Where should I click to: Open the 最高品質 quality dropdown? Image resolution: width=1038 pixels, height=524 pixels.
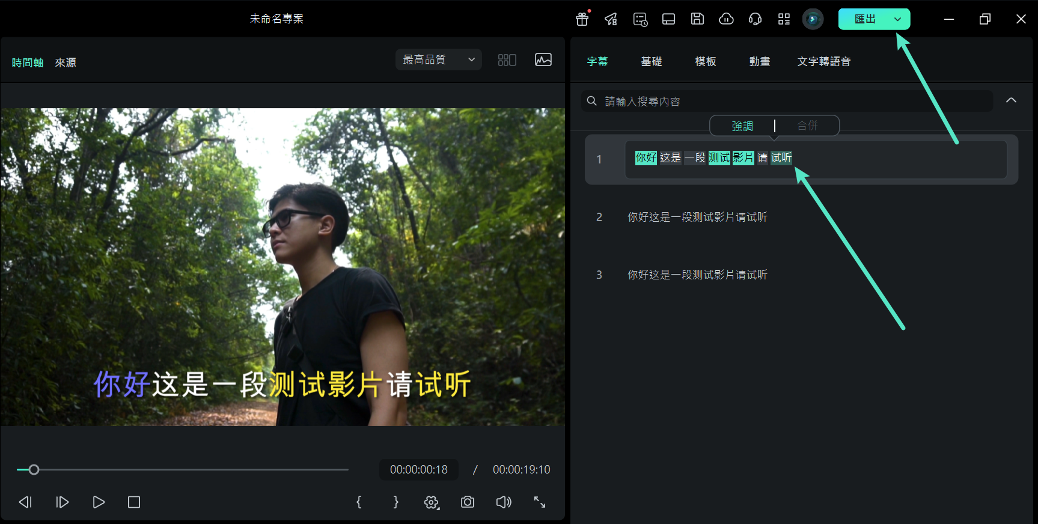click(438, 60)
